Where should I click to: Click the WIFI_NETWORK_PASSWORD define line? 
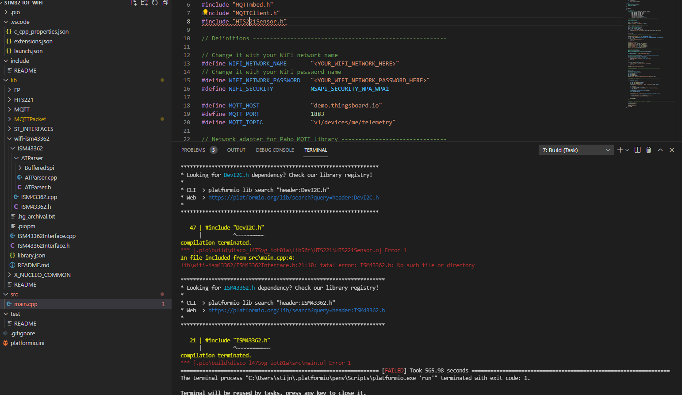click(x=315, y=81)
